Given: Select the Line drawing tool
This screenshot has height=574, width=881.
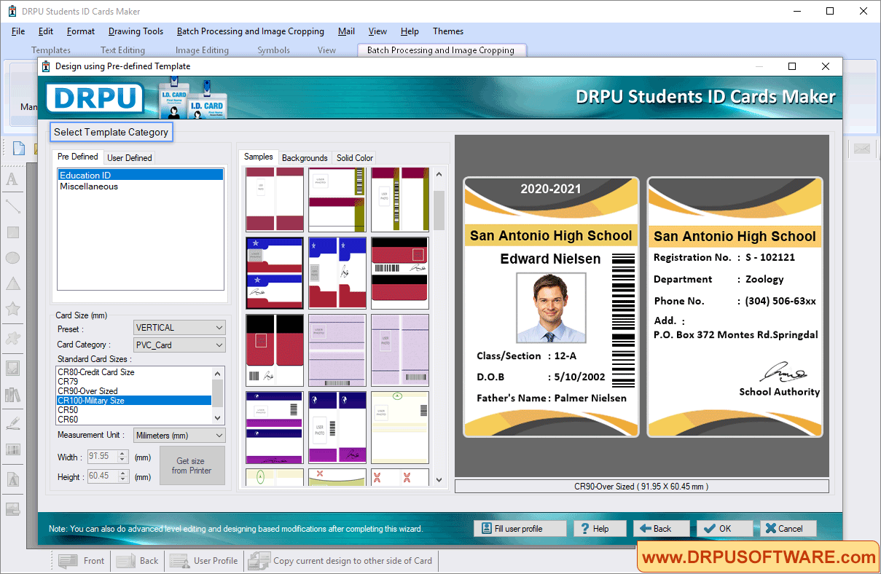Looking at the screenshot, I should coord(12,206).
